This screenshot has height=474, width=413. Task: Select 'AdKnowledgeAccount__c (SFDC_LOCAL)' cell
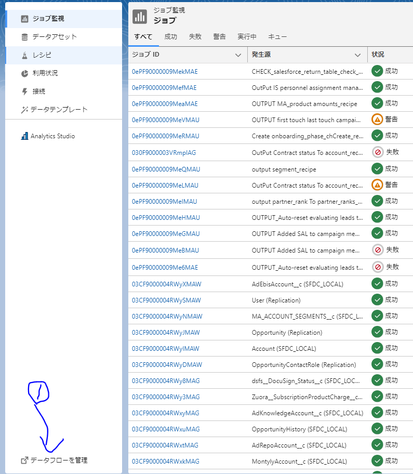coord(307,413)
